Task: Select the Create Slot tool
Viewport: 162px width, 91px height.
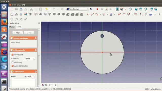Action: click(136, 14)
